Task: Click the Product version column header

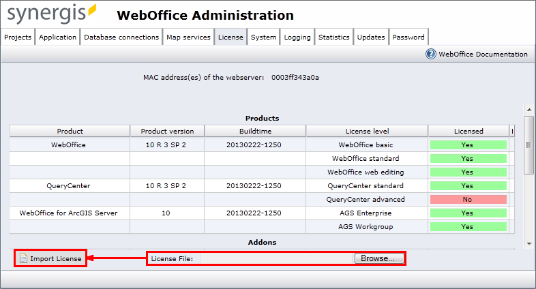Action: 167,131
